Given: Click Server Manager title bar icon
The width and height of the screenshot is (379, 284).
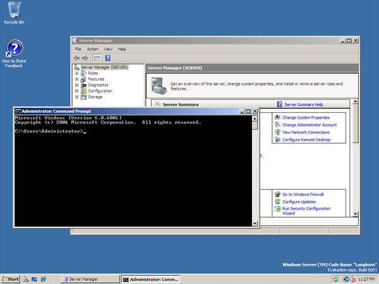Looking at the screenshot, I should (75, 40).
